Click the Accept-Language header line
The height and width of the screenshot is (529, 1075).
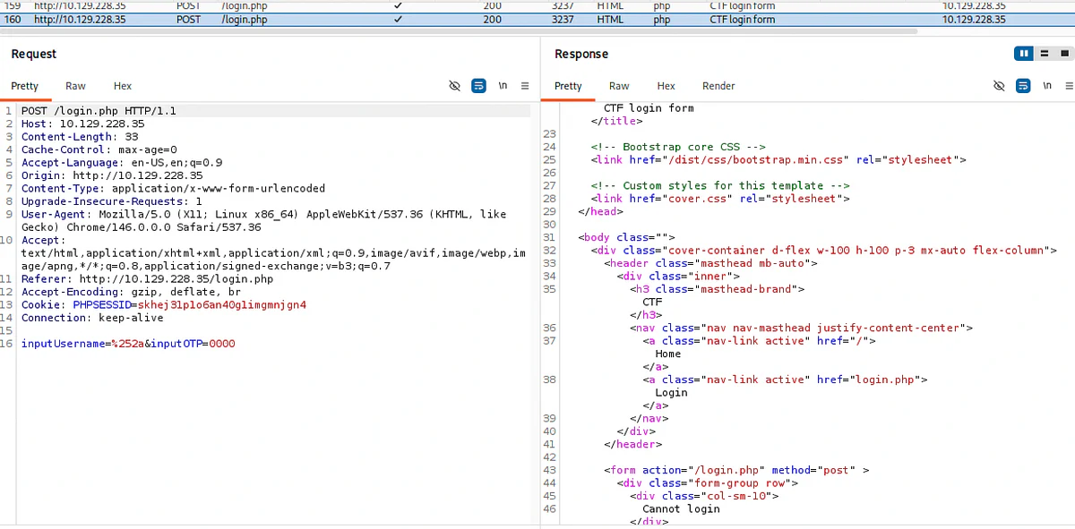click(x=122, y=163)
